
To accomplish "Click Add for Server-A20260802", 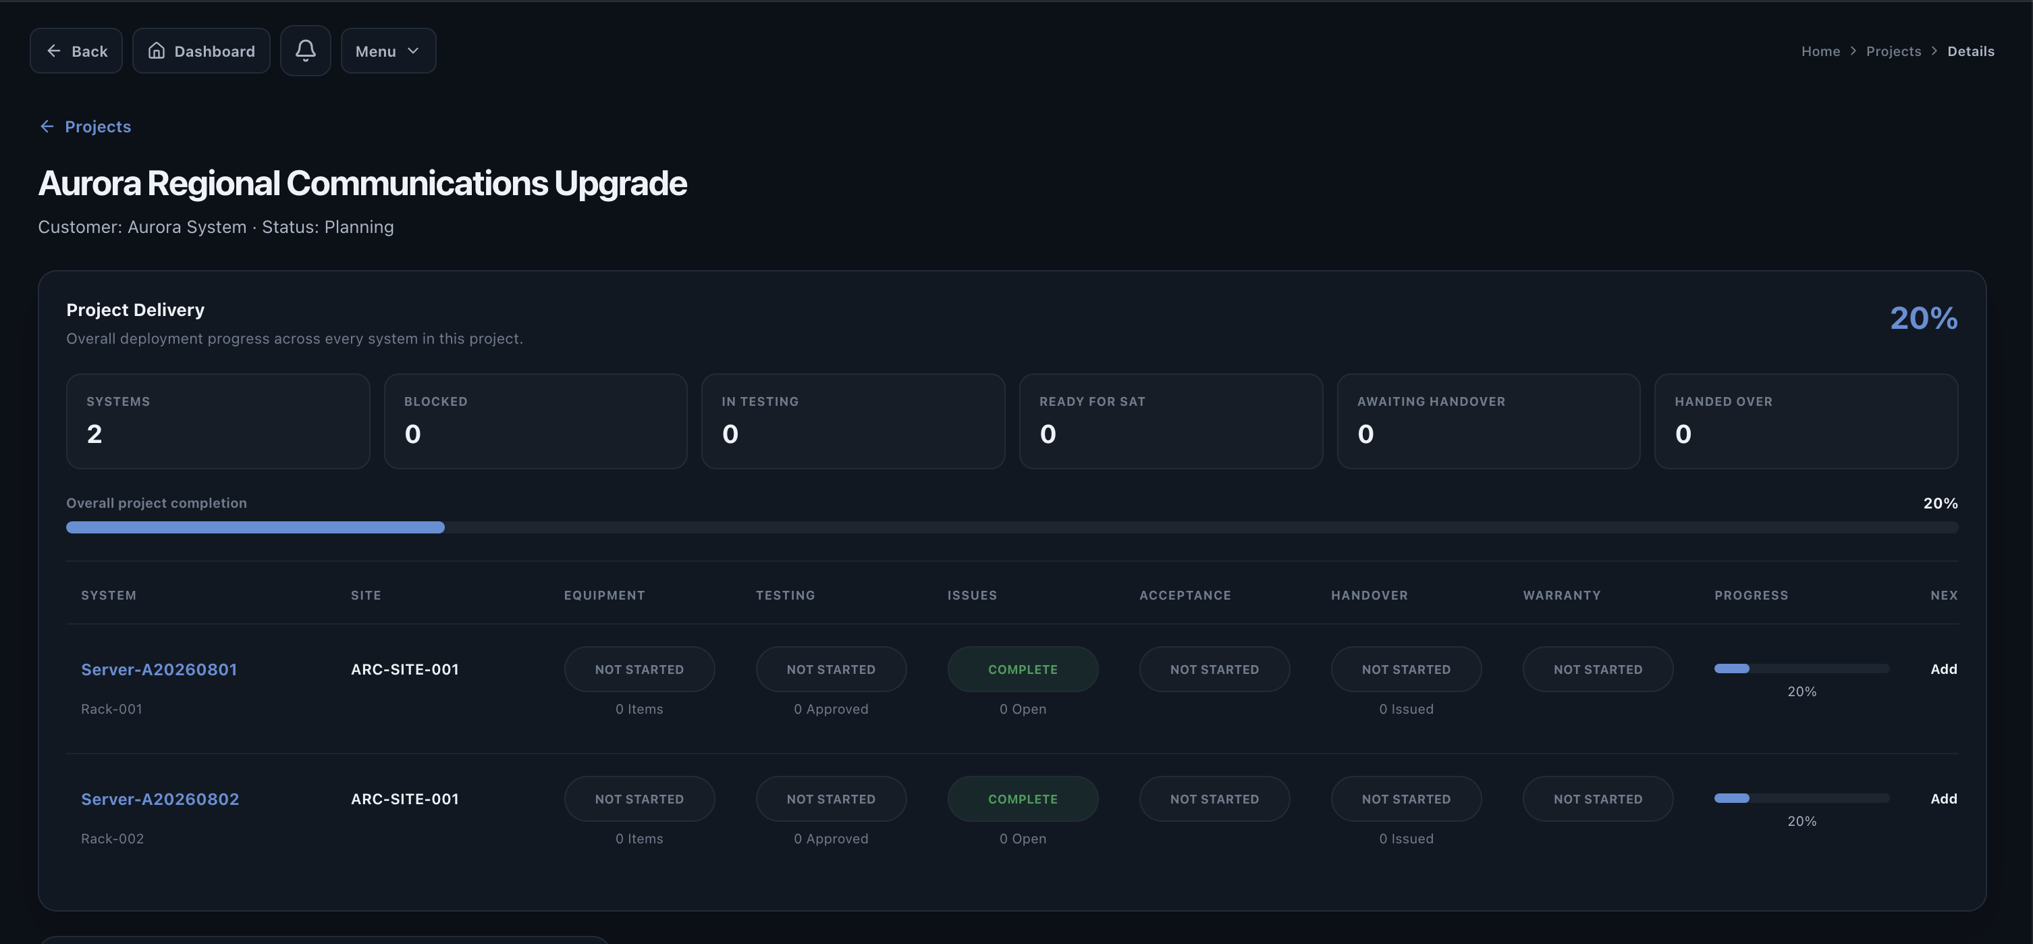I will click(x=1943, y=799).
